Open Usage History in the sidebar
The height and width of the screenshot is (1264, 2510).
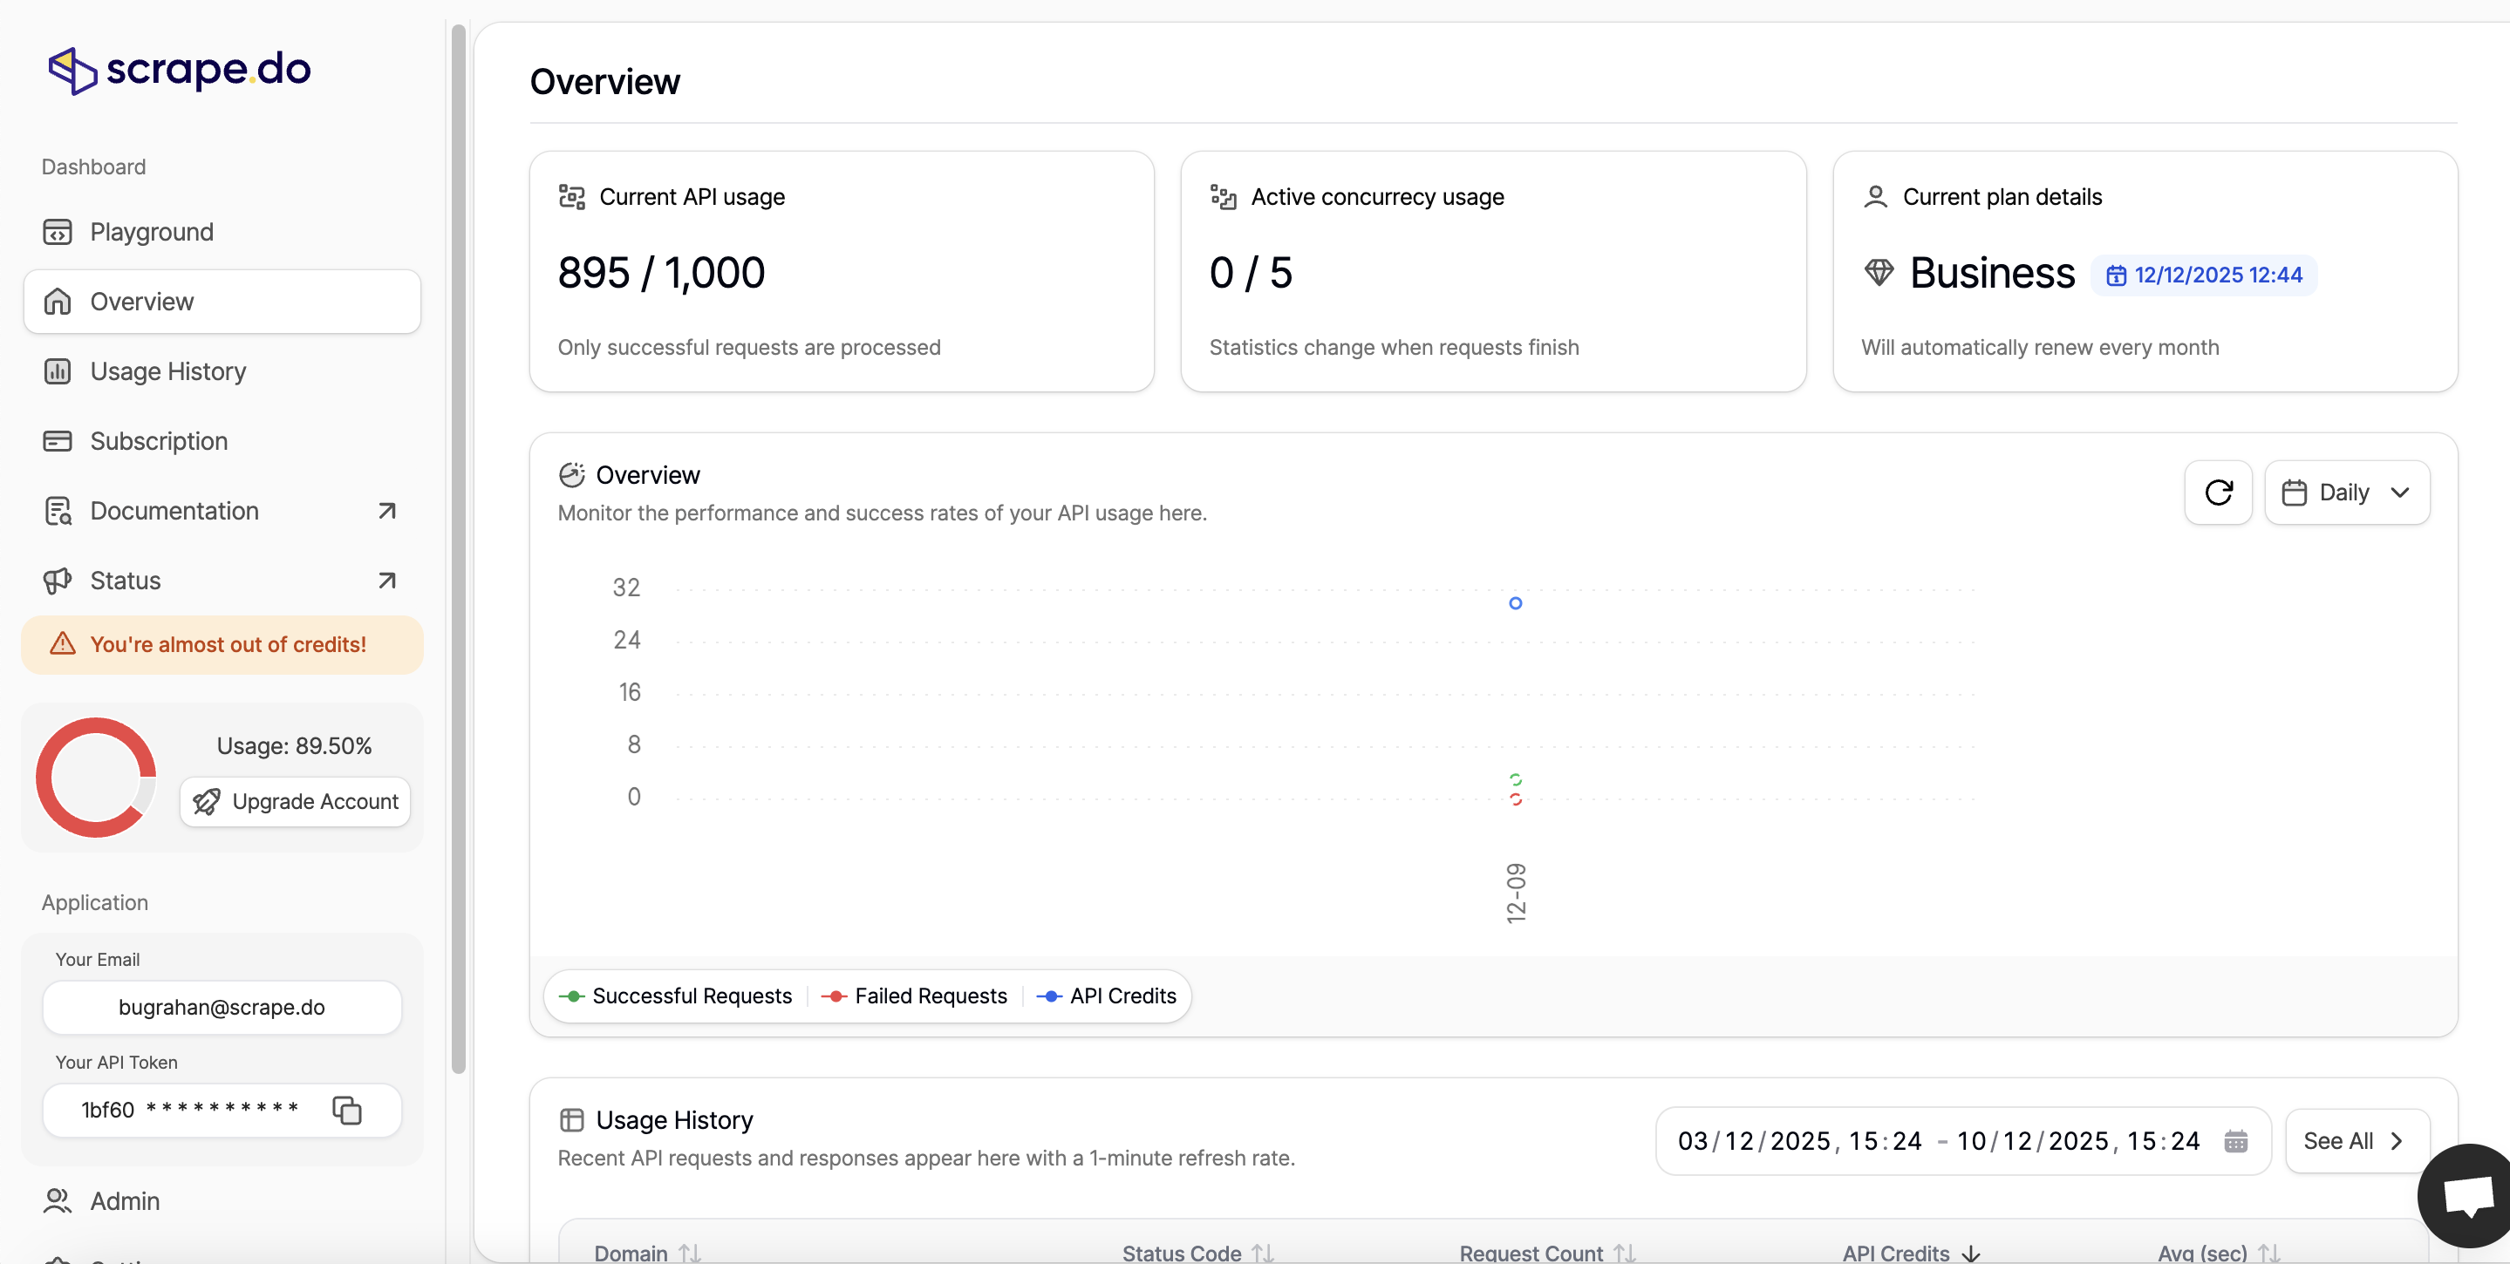167,371
